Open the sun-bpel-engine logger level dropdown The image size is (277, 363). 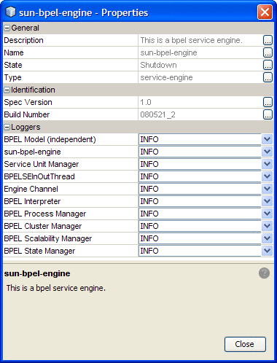(x=267, y=152)
